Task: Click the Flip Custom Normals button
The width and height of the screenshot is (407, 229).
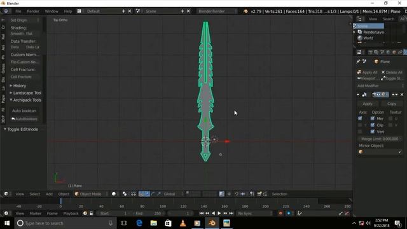Action: pos(25,62)
